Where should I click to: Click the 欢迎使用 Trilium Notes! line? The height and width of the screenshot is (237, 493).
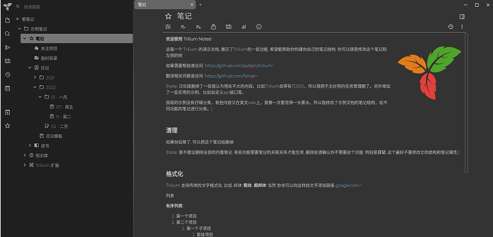point(189,39)
